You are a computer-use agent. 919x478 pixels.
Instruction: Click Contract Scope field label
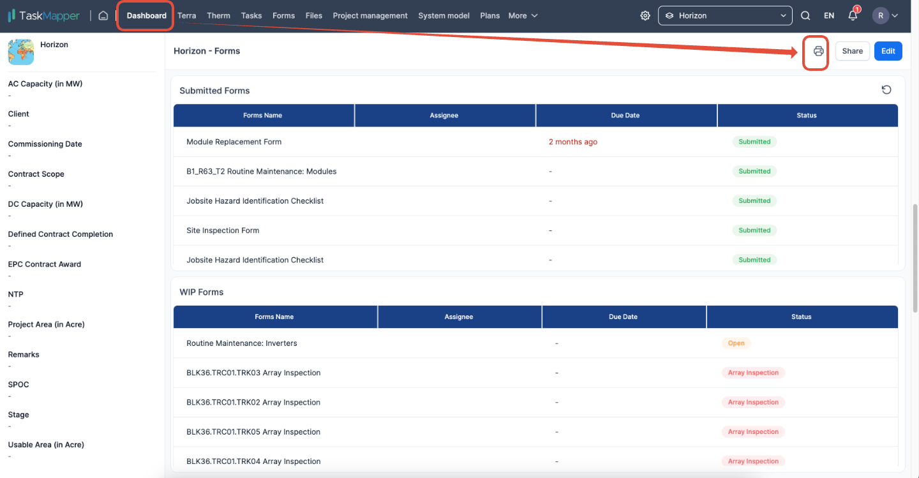(x=36, y=174)
